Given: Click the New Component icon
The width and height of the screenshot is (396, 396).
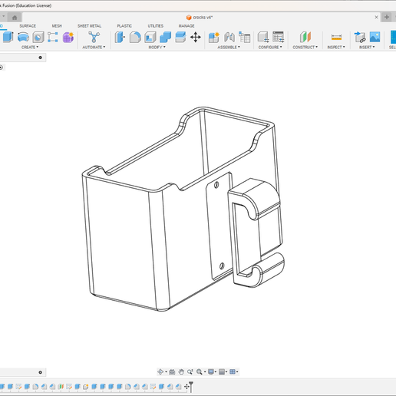Looking at the screenshot, I should click(214, 37).
